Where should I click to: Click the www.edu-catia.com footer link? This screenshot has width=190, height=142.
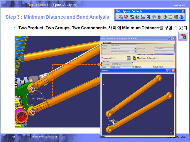(44, 137)
